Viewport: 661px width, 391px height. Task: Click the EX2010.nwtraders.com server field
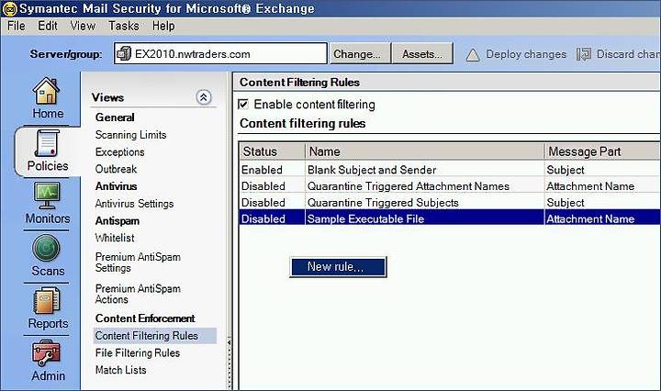click(x=220, y=53)
